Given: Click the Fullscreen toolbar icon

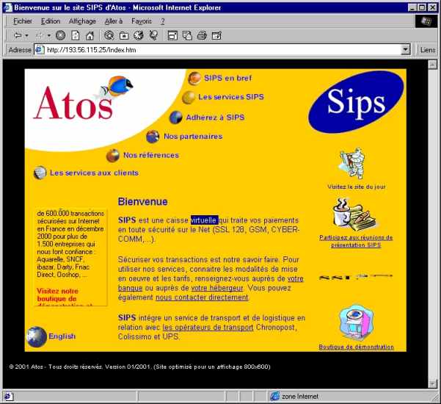Looking at the screenshot, I should 172,35.
